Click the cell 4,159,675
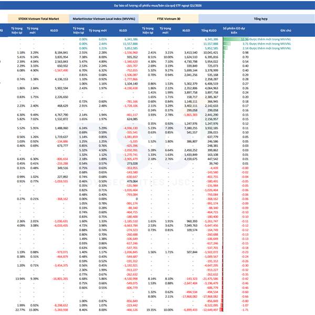315x315 pixels. pyautogui.click(x=191, y=159)
